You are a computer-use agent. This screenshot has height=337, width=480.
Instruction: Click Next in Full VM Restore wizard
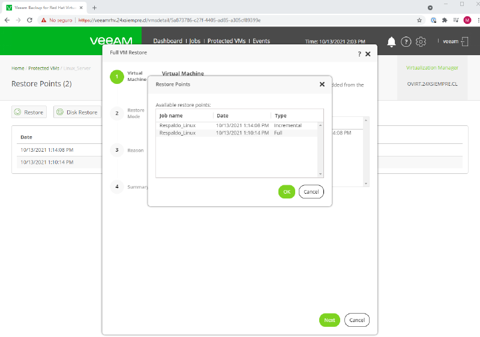(329, 320)
